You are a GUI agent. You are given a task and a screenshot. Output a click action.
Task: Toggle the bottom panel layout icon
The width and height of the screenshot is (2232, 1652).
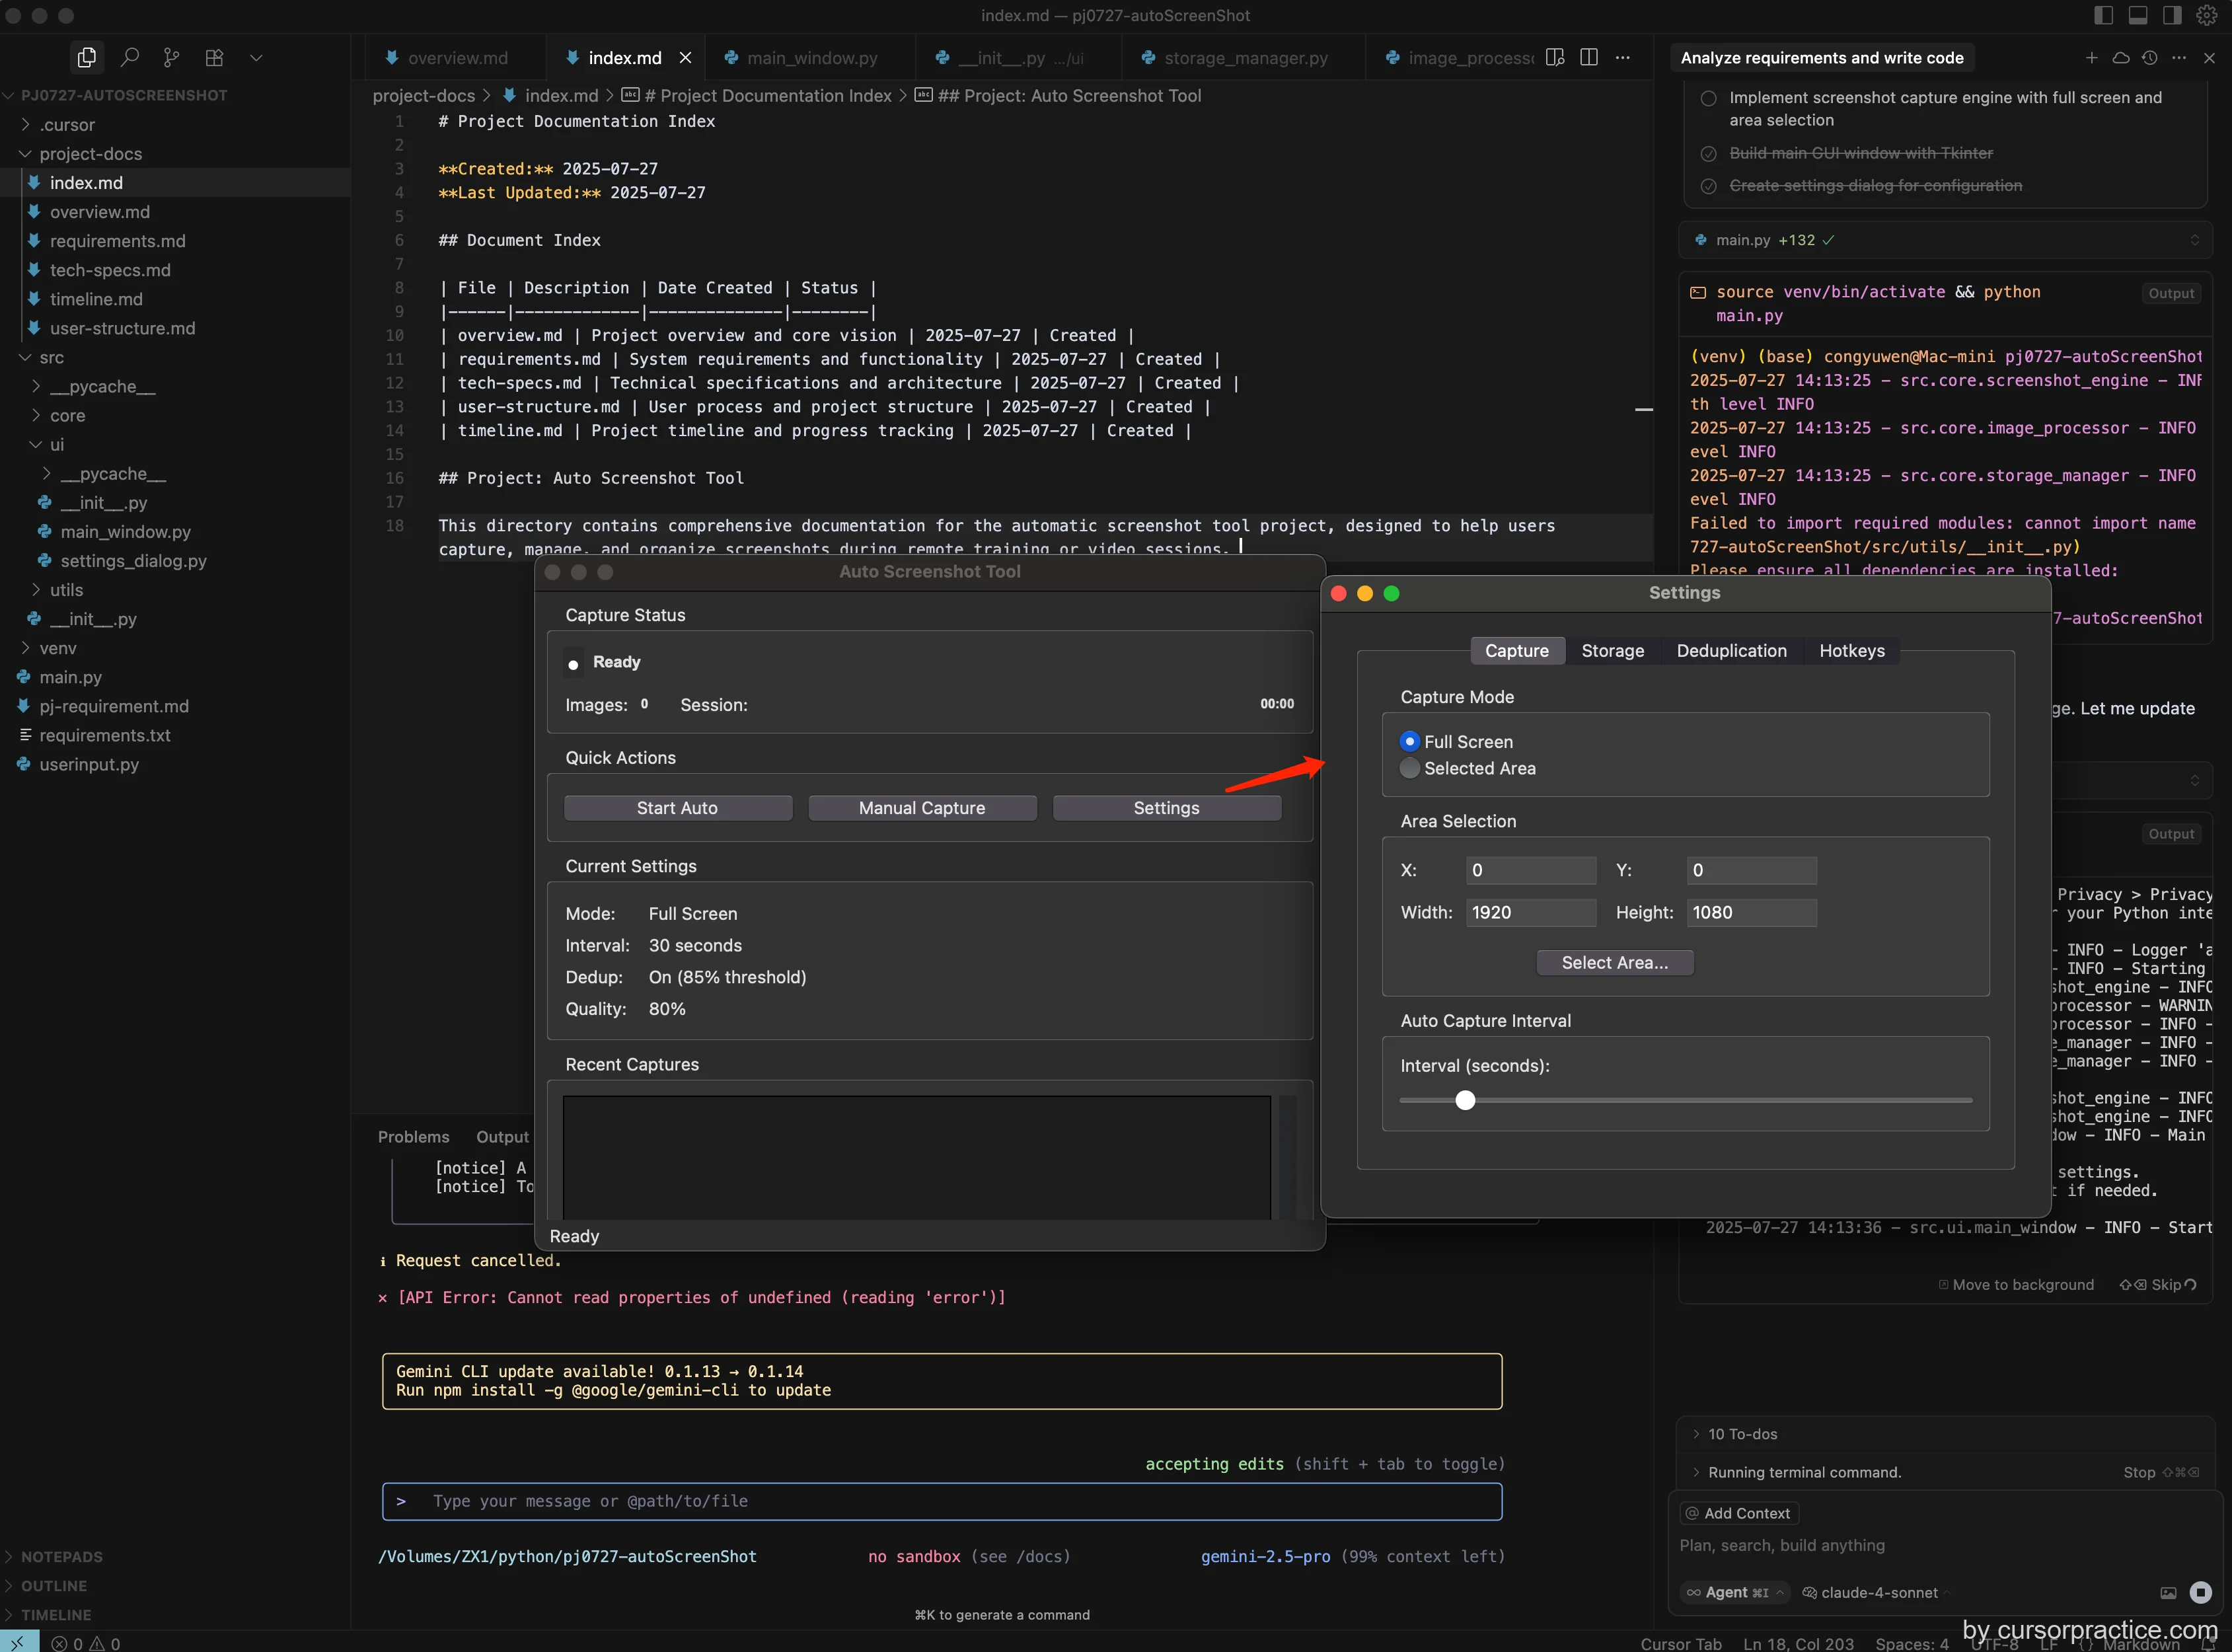(x=2138, y=15)
